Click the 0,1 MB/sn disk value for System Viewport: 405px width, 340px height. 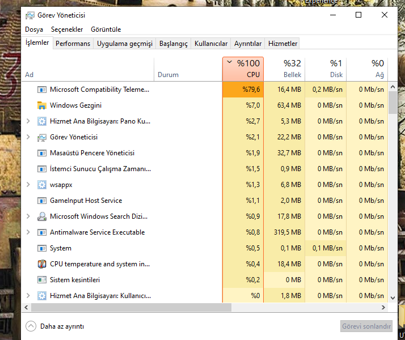coord(327,248)
